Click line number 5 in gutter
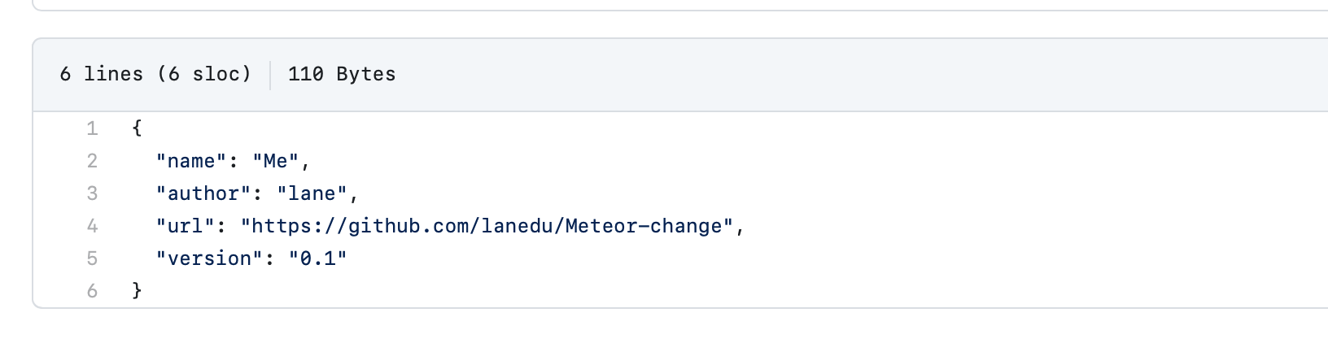The height and width of the screenshot is (356, 1328). pos(92,258)
